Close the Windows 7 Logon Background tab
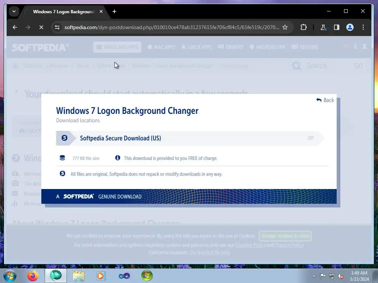The width and height of the screenshot is (378, 283). 101,11
